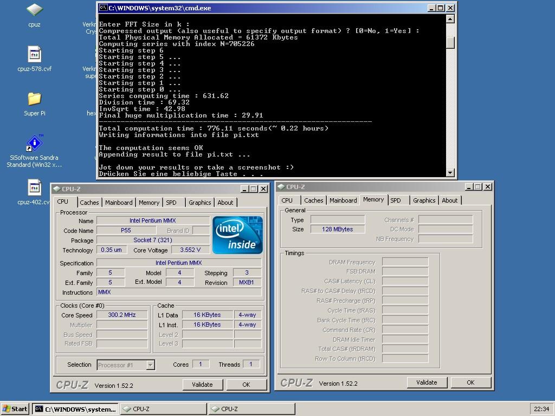Open the Super Pi folder icon
Screen dimensions: 555x416
[x=34, y=104]
